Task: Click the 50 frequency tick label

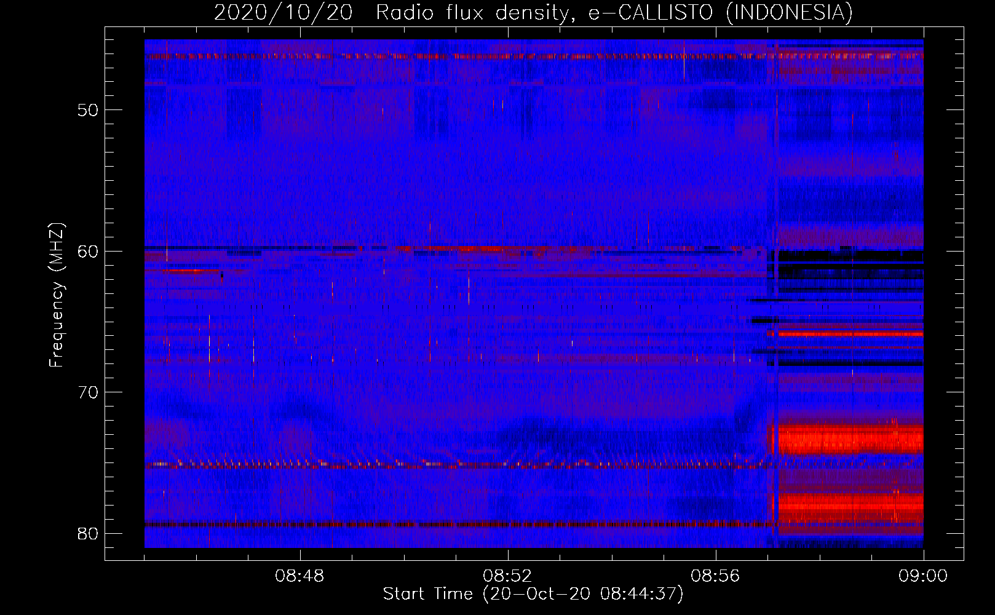Action: tap(89, 110)
